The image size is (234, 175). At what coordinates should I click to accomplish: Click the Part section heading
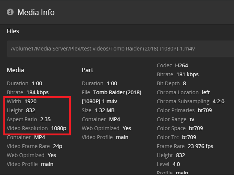click(87, 70)
